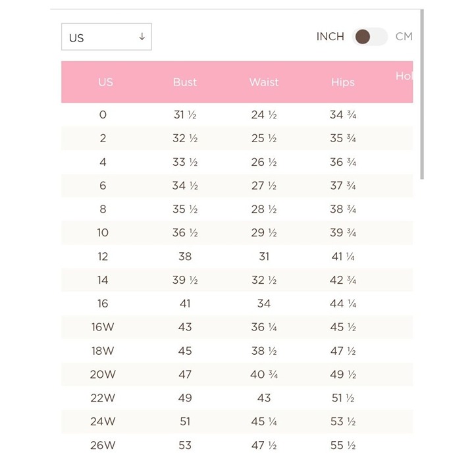Image resolution: width=474 pixels, height=474 pixels.
Task: Click the partially visible Hollow column header
Action: (404, 76)
